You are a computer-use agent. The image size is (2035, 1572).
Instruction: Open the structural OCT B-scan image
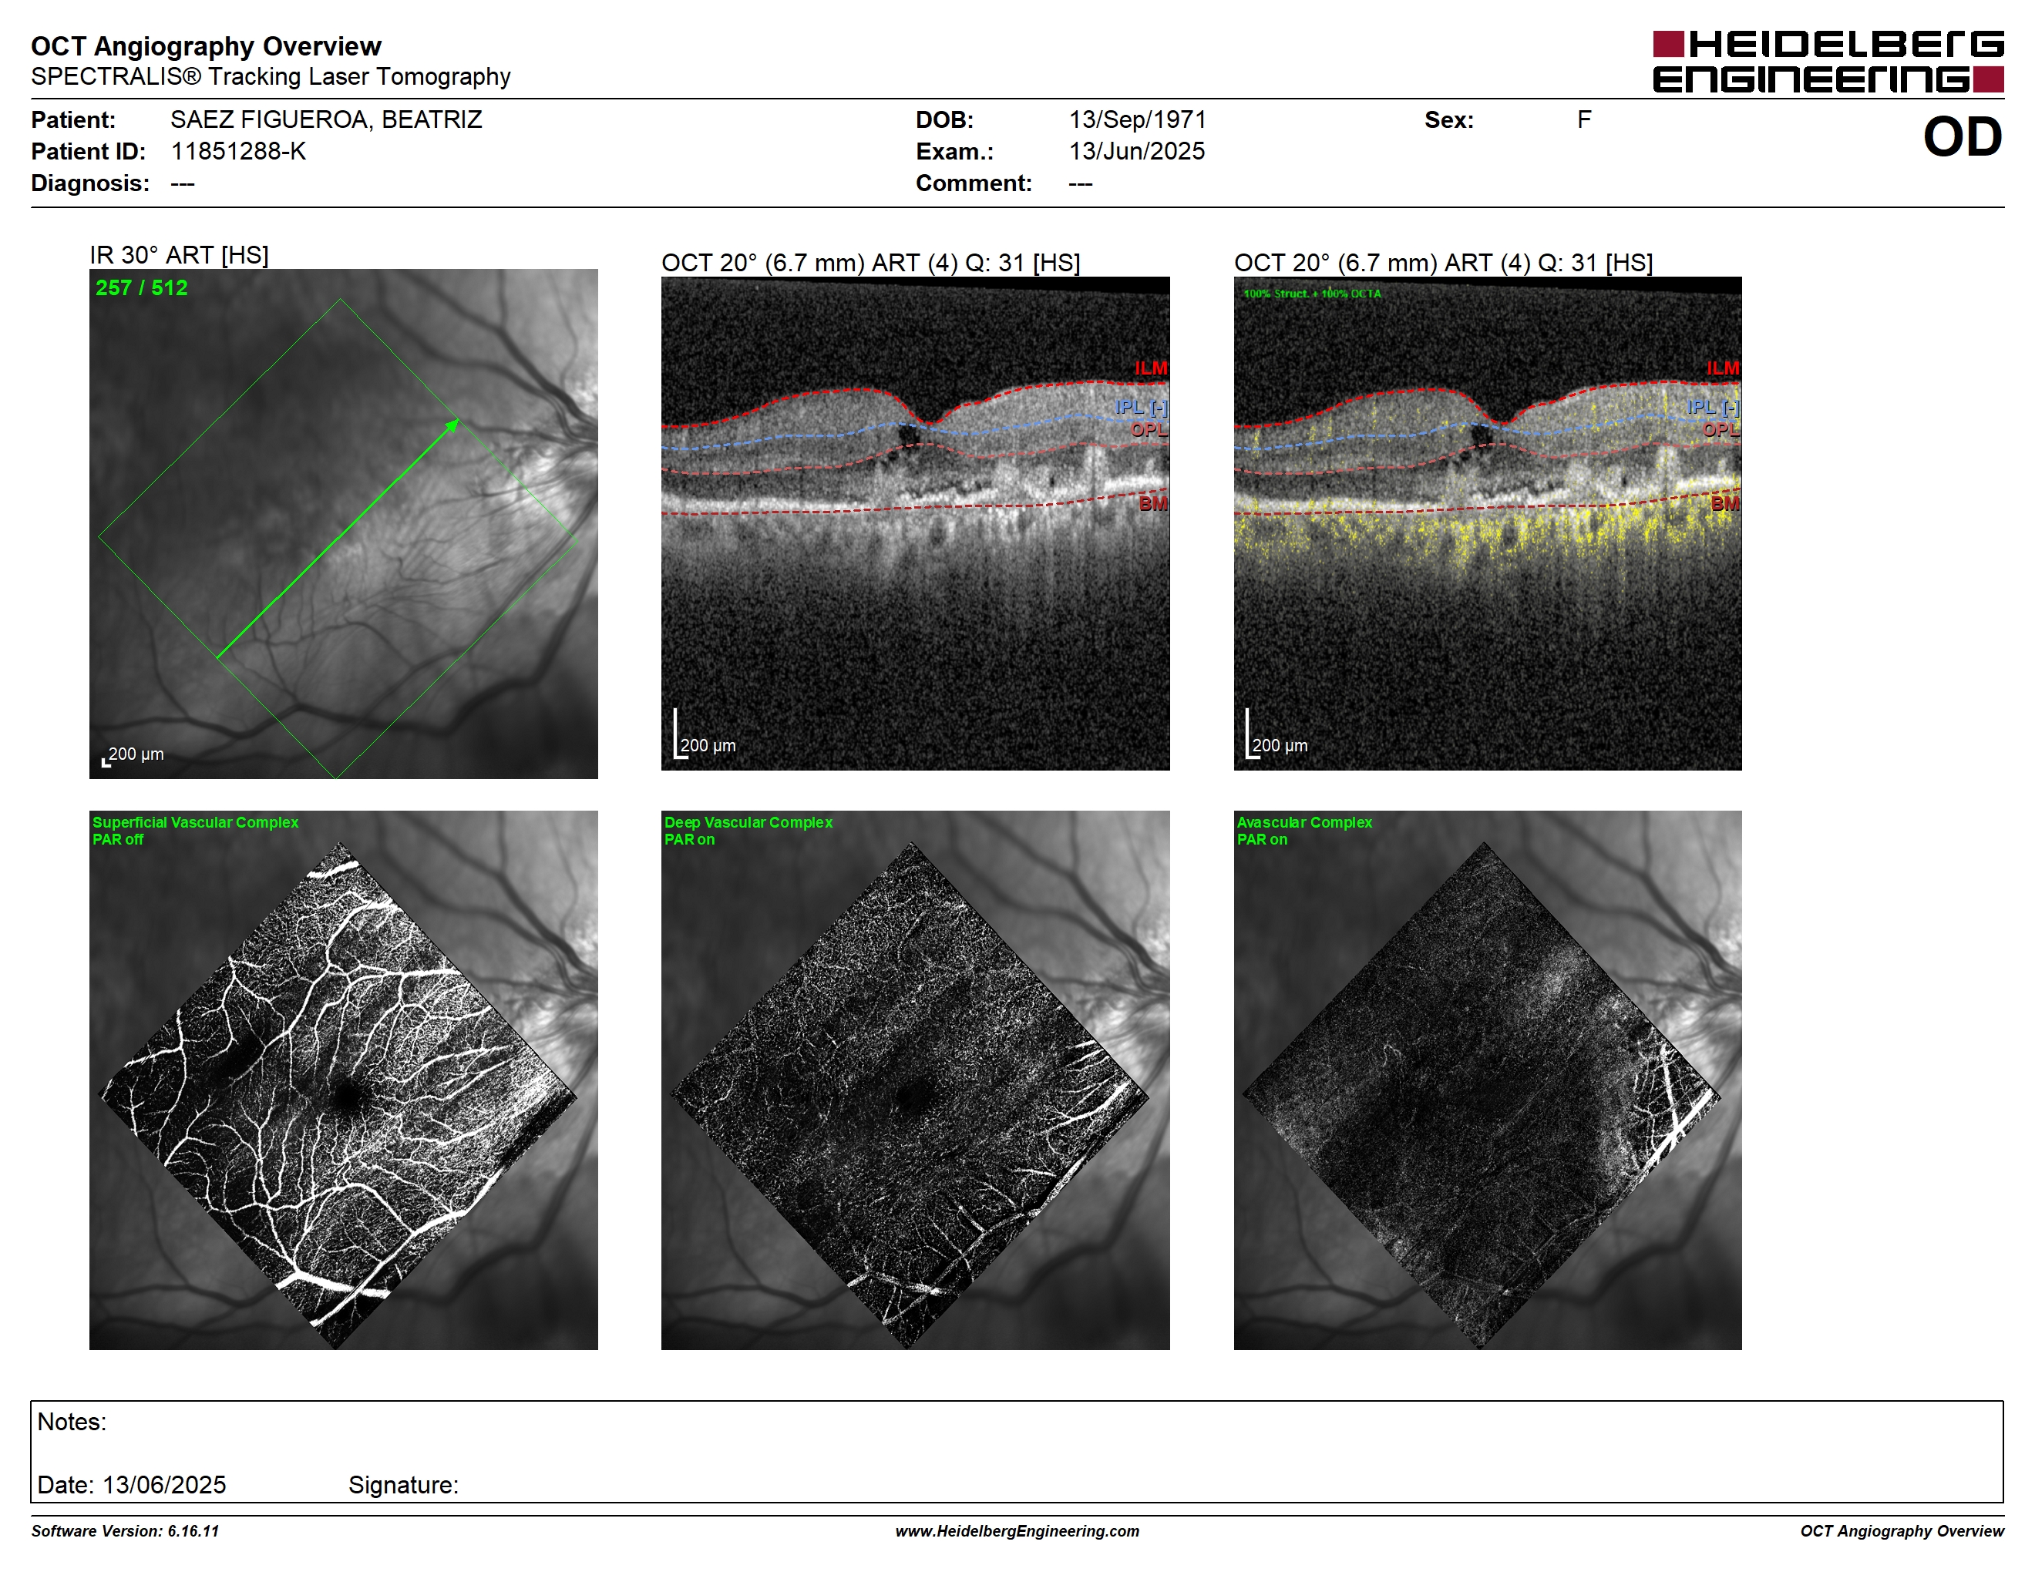915,523
